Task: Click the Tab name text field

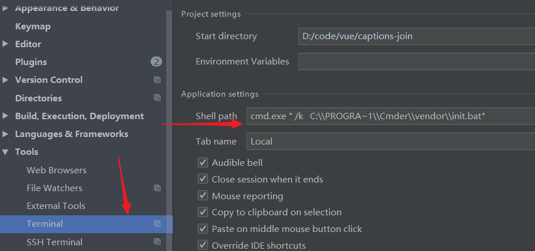Action: 390,141
